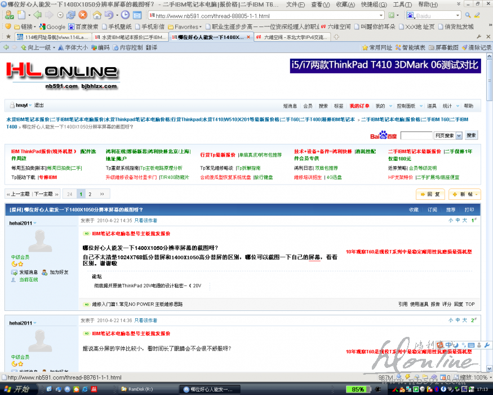
Task: Click 清除记录 to clear history
Action: tap(476, 48)
